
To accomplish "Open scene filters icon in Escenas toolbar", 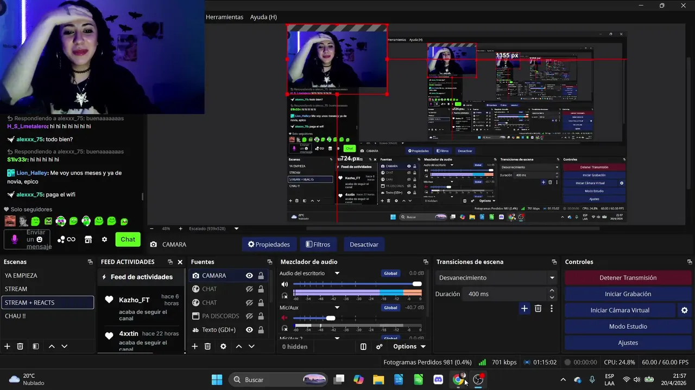I will (x=35, y=346).
